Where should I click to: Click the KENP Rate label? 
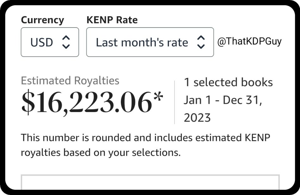point(112,20)
